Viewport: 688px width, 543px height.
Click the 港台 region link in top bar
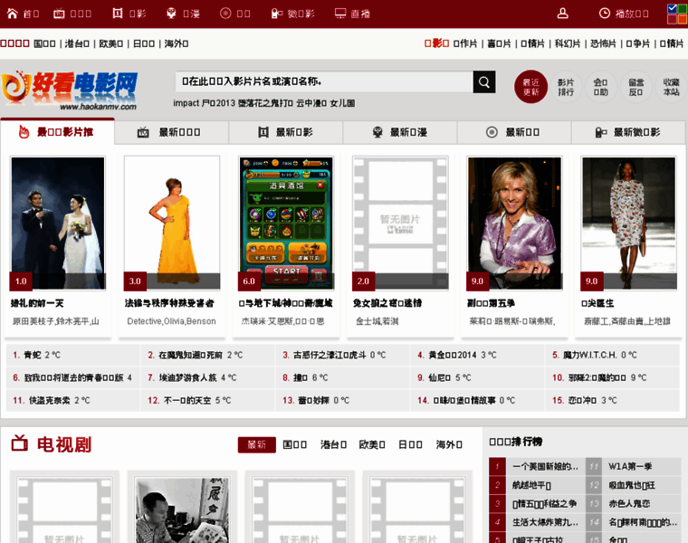point(77,43)
